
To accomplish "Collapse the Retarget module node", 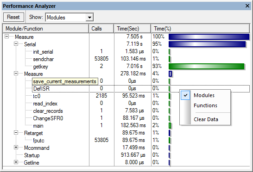I will click(16, 133).
